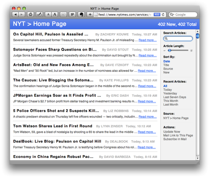
Task: Read more on the ArtsBeat article
Action: click(x=147, y=71)
